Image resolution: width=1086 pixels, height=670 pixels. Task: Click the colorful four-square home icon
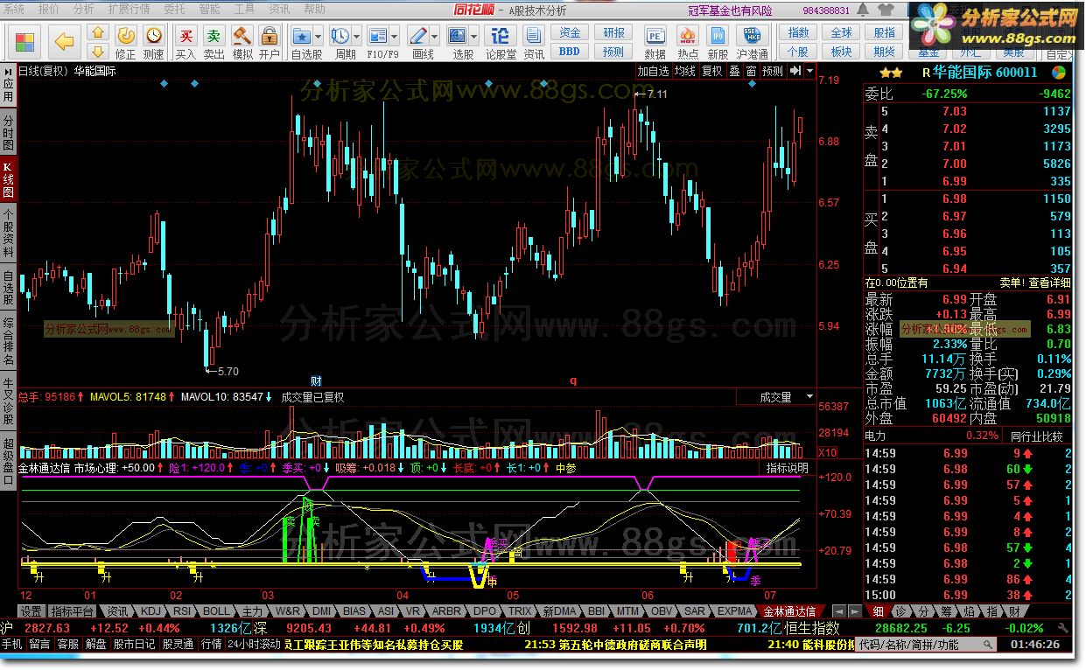pos(25,41)
